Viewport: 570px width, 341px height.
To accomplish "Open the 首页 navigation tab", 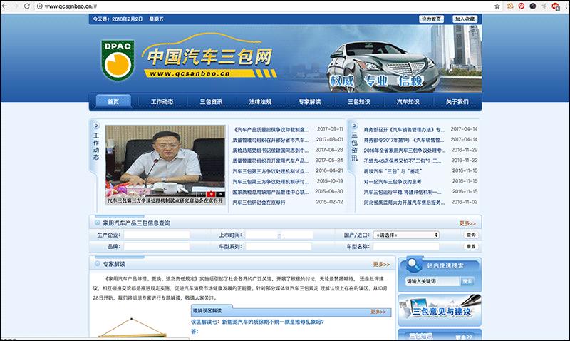I will [113, 101].
